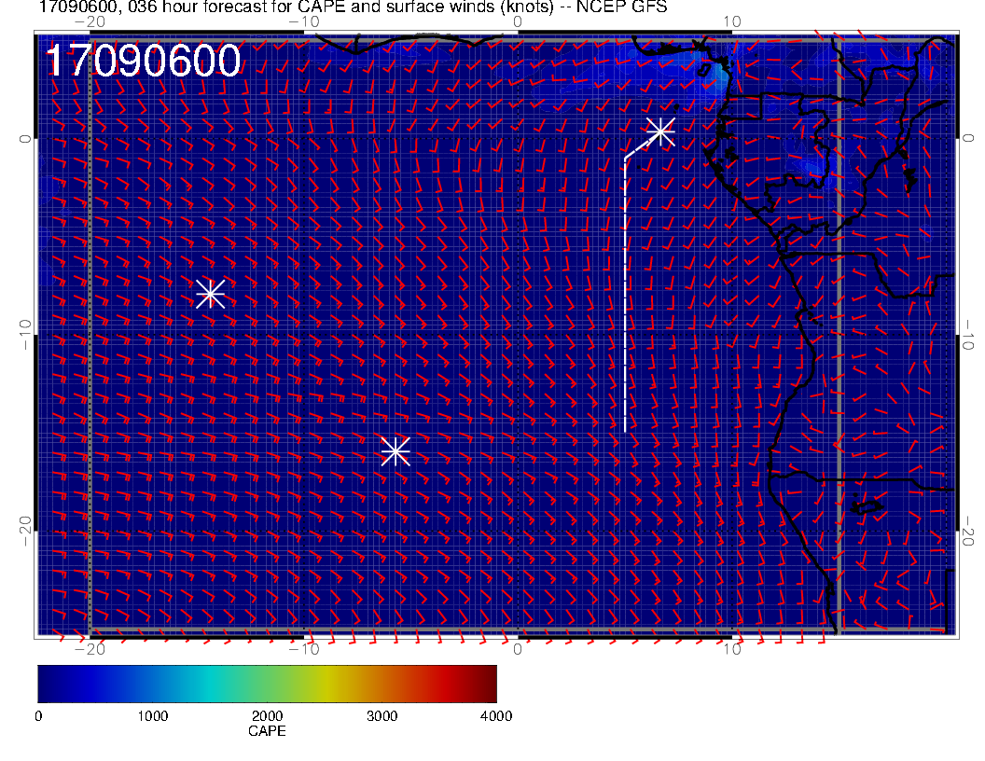The height and width of the screenshot is (761, 985).
Task: Click the asterisk marker near the equator
Action: [660, 131]
